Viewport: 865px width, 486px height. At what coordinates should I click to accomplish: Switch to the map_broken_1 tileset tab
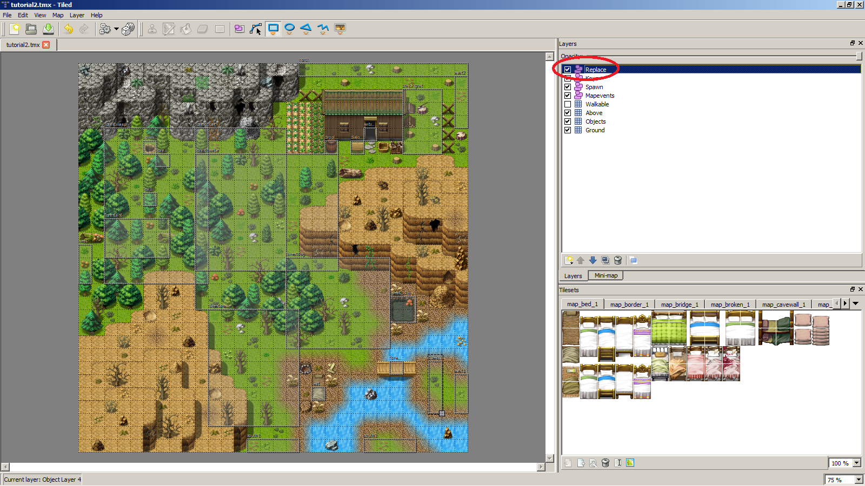(x=730, y=305)
